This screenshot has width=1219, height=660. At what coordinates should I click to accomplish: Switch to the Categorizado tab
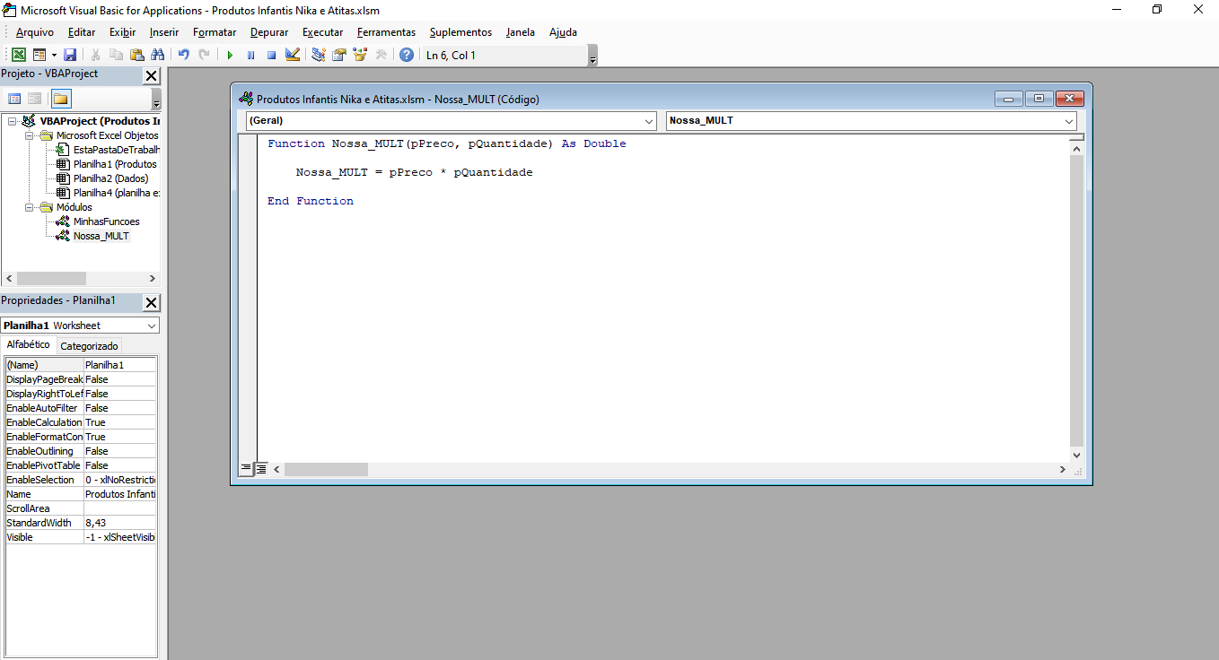(89, 346)
